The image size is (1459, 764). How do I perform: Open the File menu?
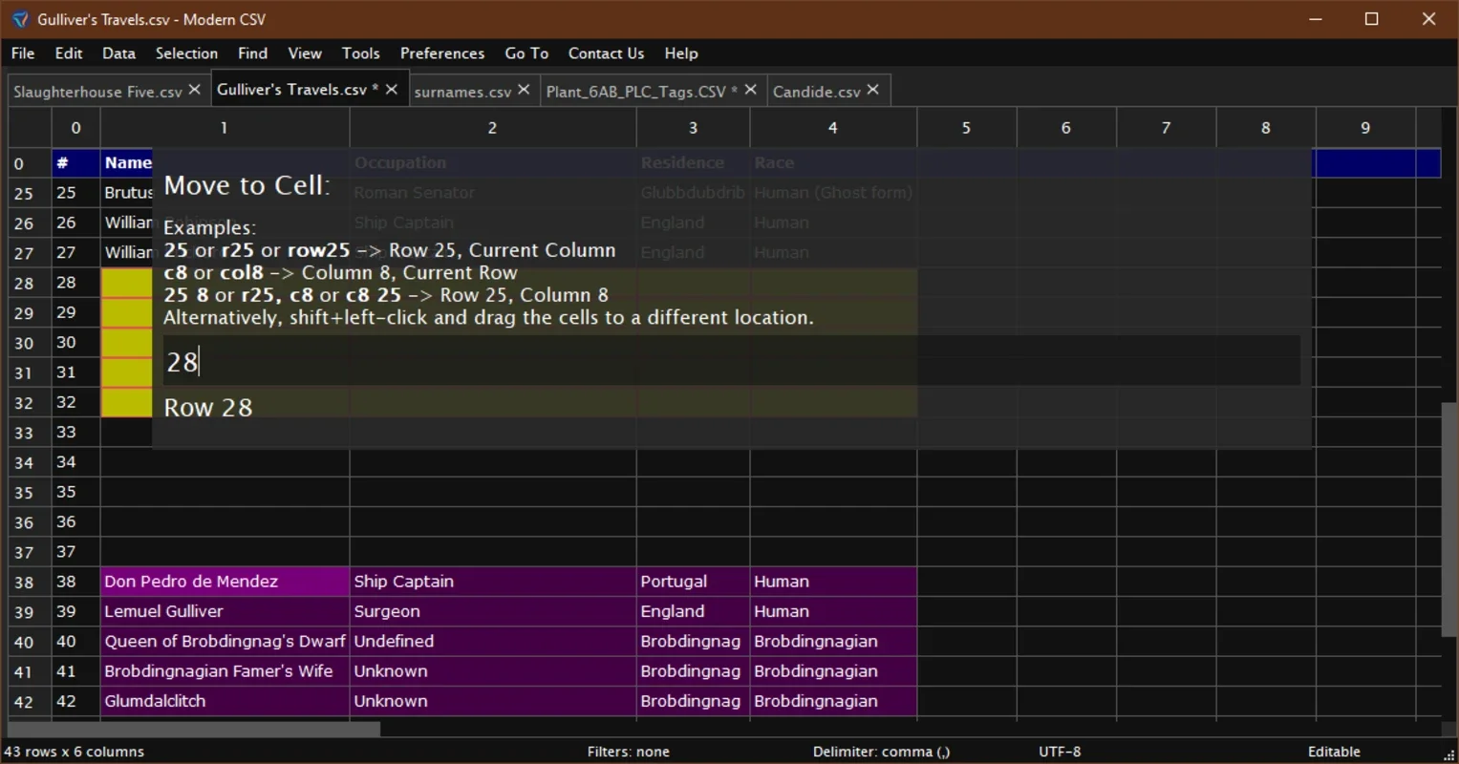[x=23, y=53]
